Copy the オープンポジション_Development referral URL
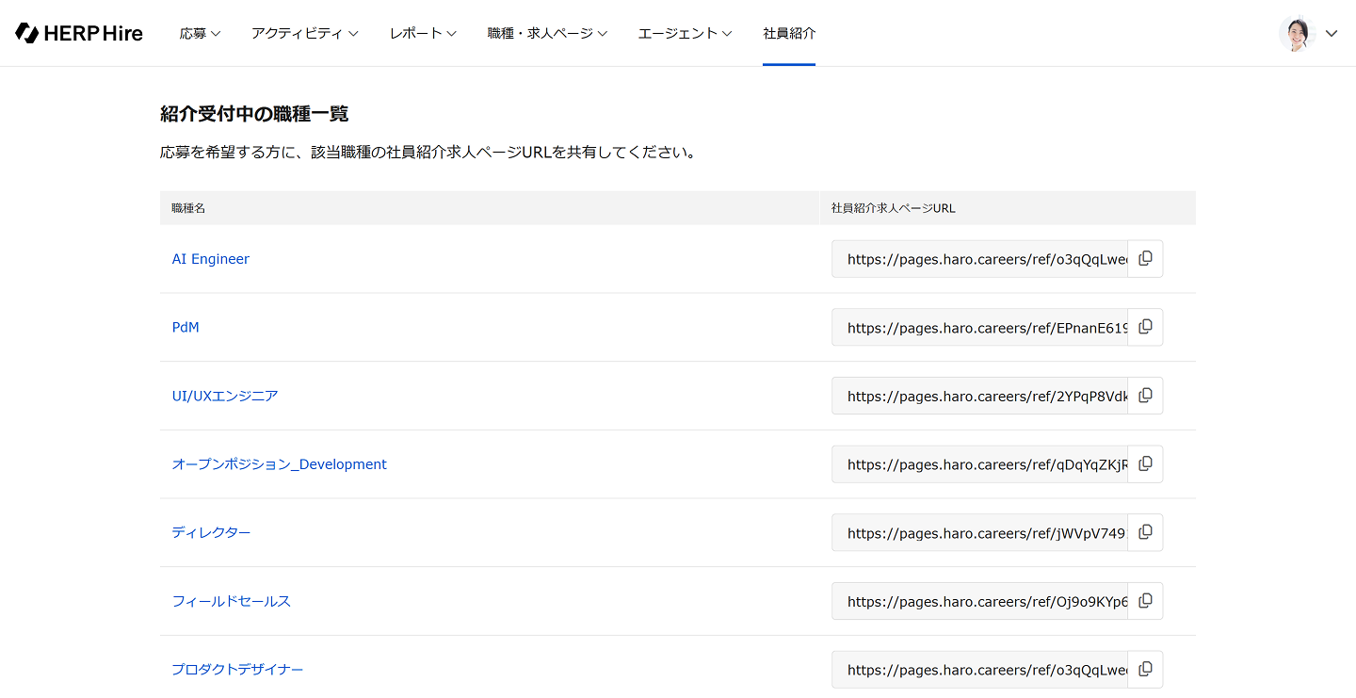1356x698 pixels. [1145, 464]
